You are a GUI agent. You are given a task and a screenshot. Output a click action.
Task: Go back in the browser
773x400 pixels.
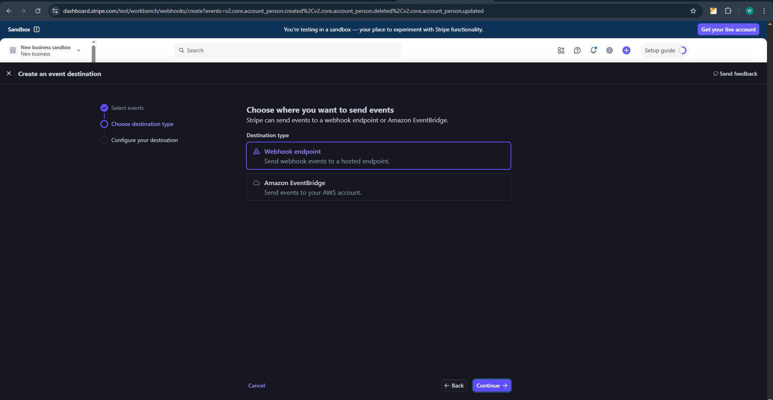pyautogui.click(x=9, y=11)
